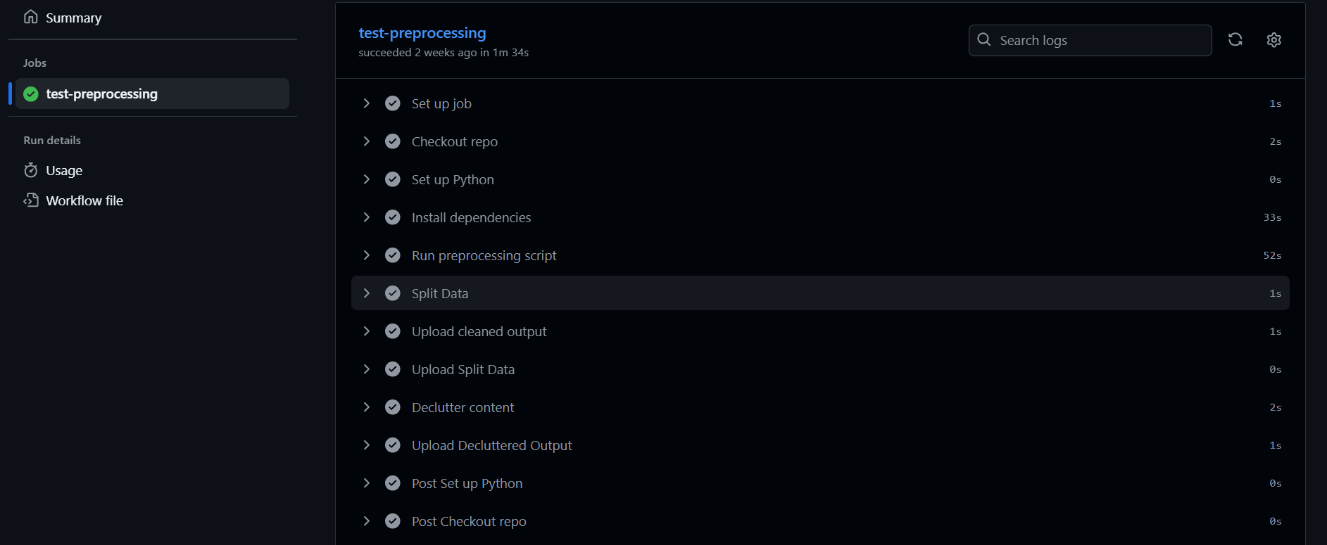Click the check status icon for Set up job

click(x=393, y=103)
